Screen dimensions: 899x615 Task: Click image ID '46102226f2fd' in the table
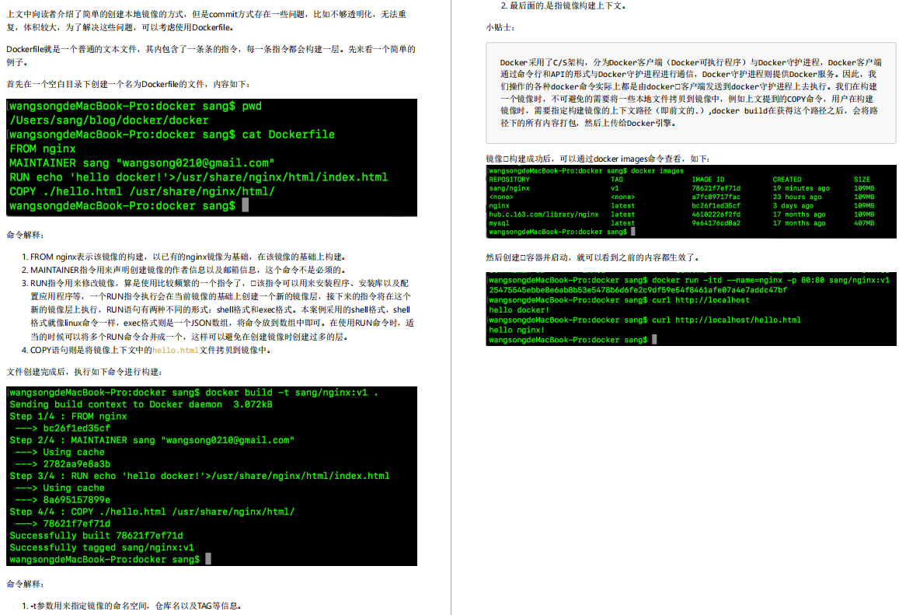tap(716, 215)
